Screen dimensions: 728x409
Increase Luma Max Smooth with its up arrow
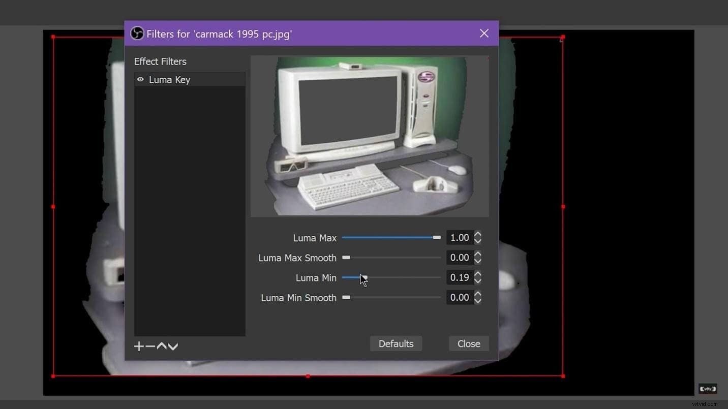(x=477, y=254)
